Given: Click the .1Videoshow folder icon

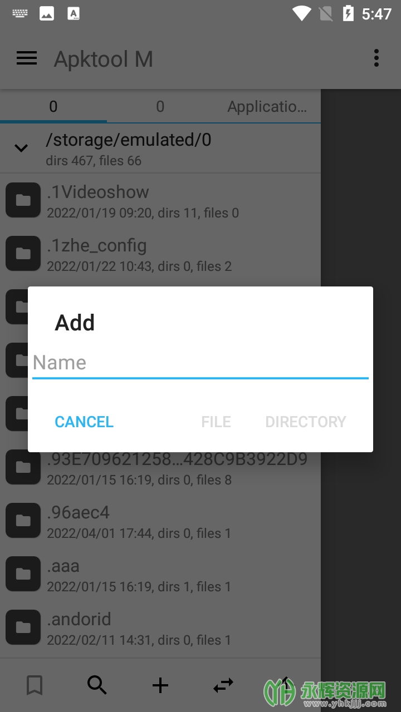Looking at the screenshot, I should pos(23,200).
